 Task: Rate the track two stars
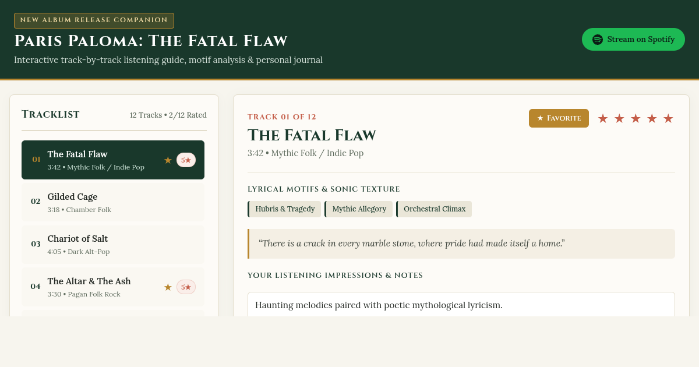(619, 118)
